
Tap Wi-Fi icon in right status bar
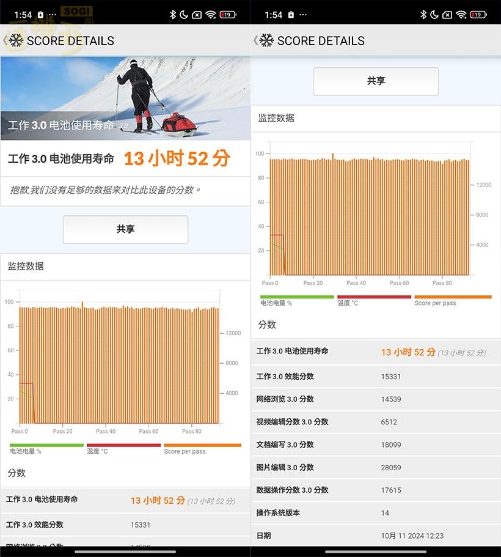tap(461, 15)
